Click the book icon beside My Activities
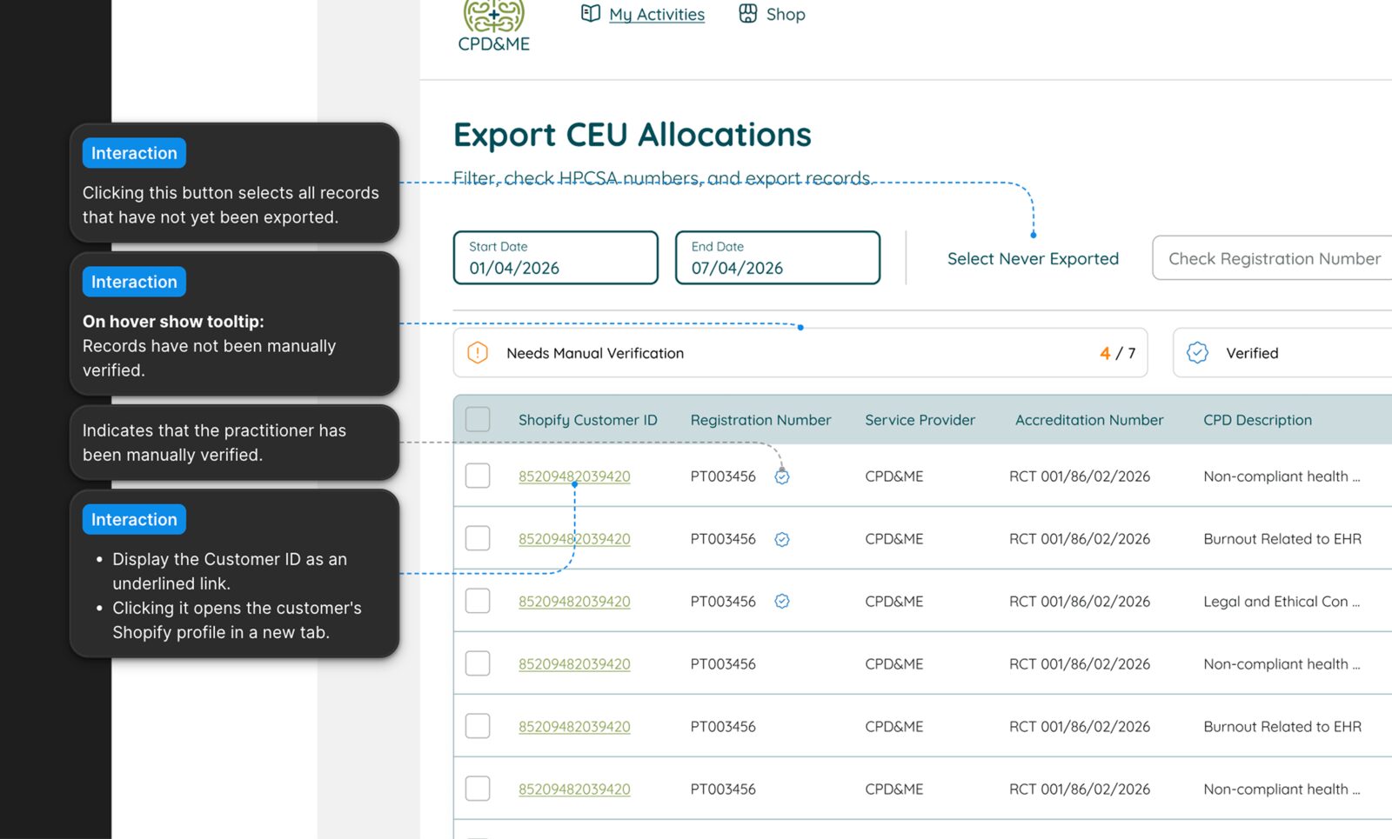The image size is (1392, 839). [x=591, y=13]
